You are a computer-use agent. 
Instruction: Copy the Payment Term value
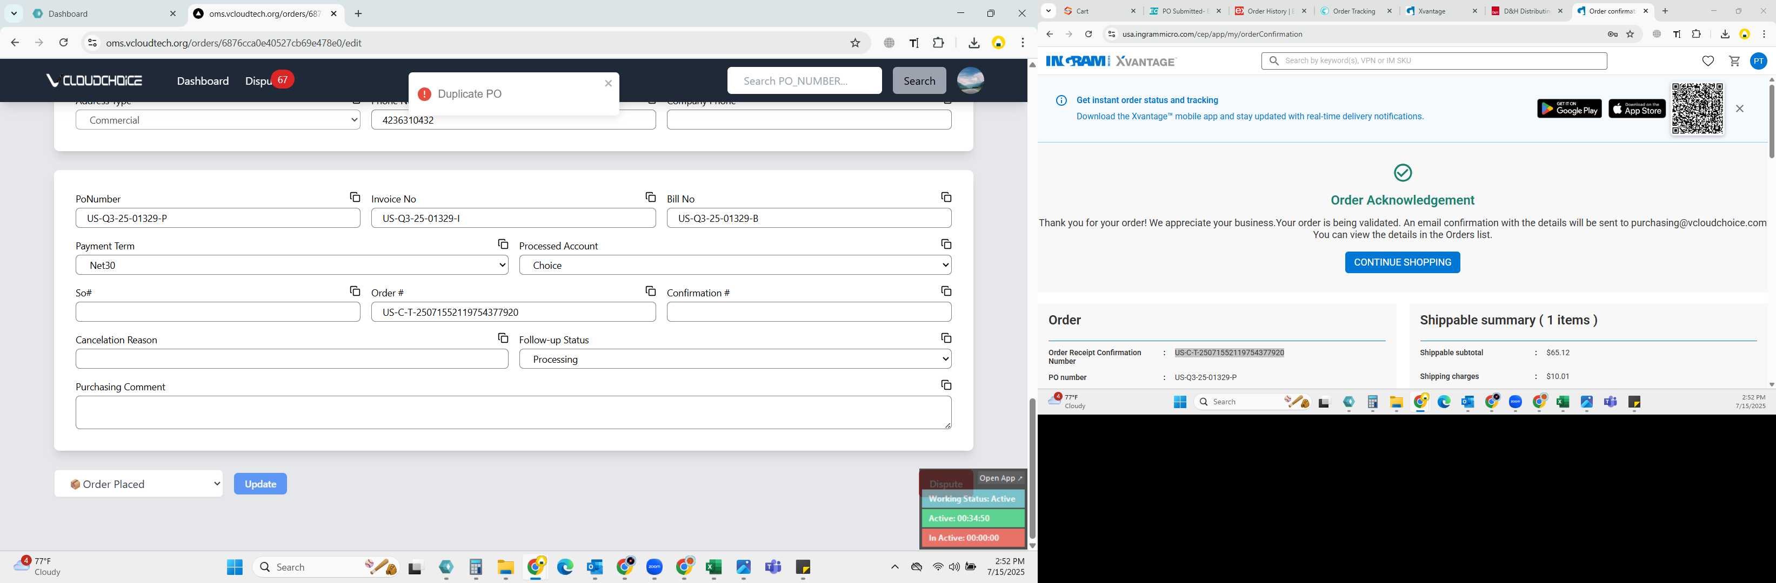coord(503,245)
